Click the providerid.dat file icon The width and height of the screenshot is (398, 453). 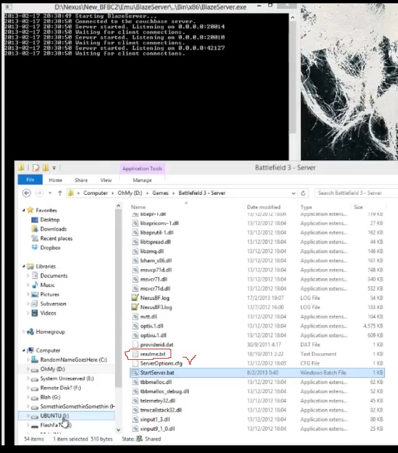(135, 344)
